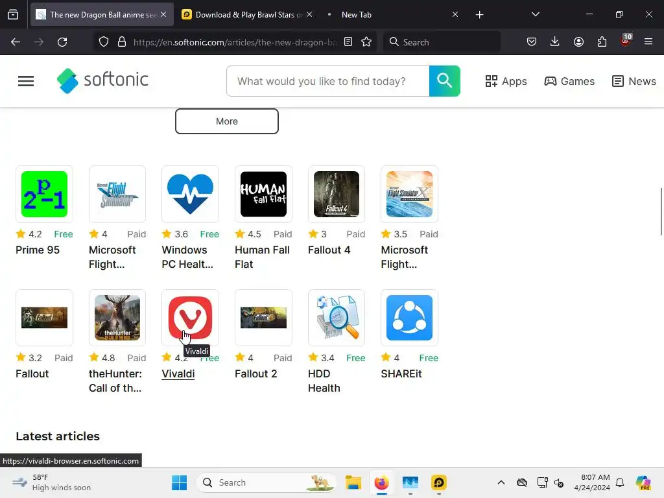Open the Fallout 4 title link
664x498 pixels.
(x=329, y=250)
